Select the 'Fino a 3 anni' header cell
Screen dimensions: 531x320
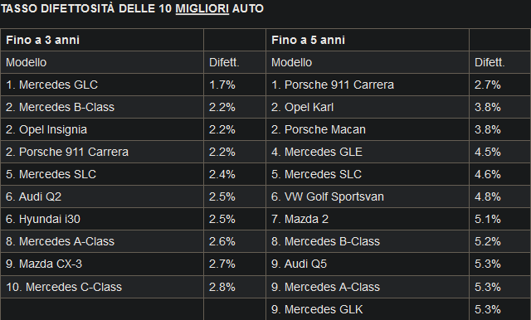tap(102, 40)
